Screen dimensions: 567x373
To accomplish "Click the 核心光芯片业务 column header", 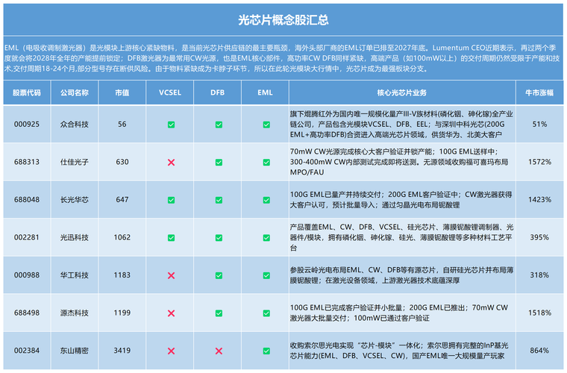I will click(401, 93).
